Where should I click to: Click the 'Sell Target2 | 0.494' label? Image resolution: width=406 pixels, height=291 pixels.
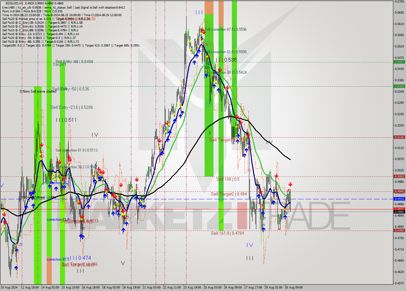pyautogui.click(x=229, y=194)
